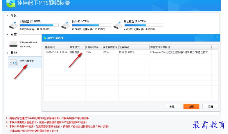The image size is (228, 134).
Task: Select the local disk C: drive icon
Action: [x=13, y=25]
